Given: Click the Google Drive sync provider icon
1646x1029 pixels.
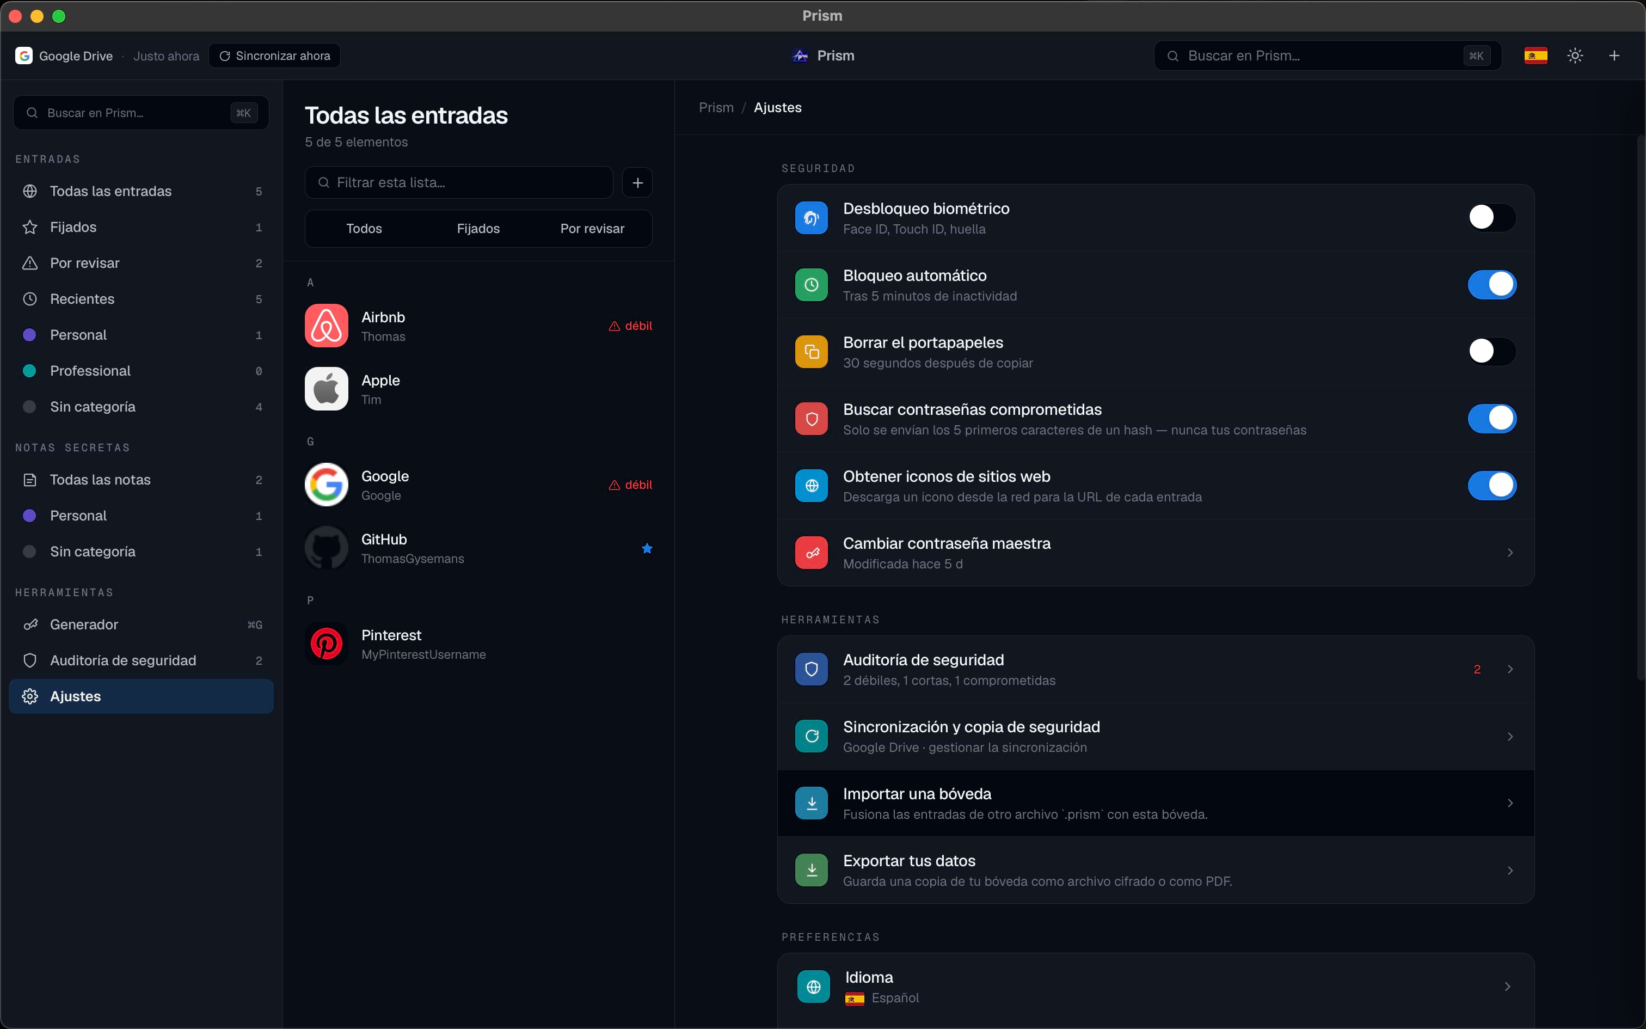Looking at the screenshot, I should pyautogui.click(x=24, y=56).
